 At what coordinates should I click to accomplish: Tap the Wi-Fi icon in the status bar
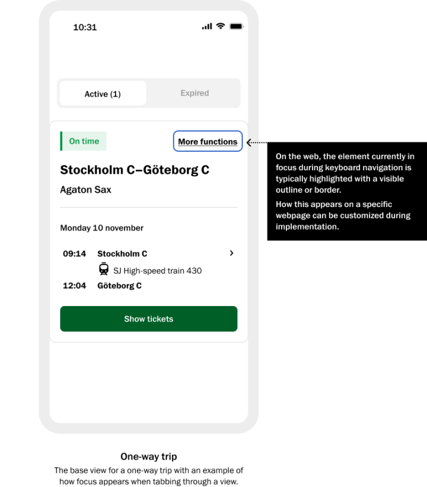click(x=220, y=26)
